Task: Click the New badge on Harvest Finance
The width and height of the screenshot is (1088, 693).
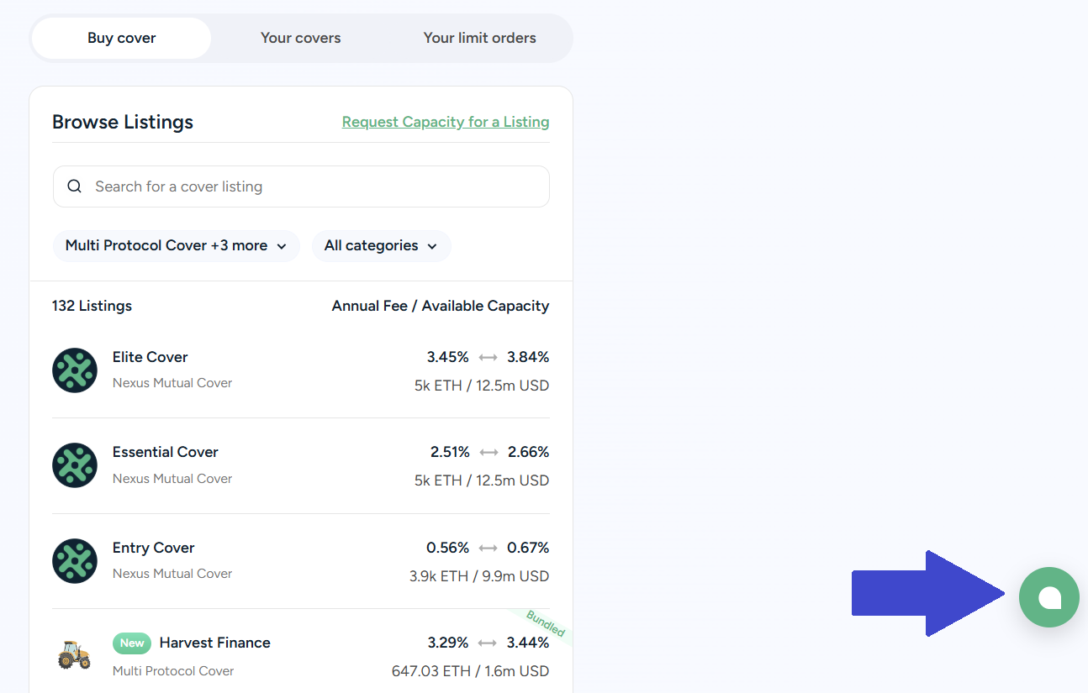Action: [132, 643]
